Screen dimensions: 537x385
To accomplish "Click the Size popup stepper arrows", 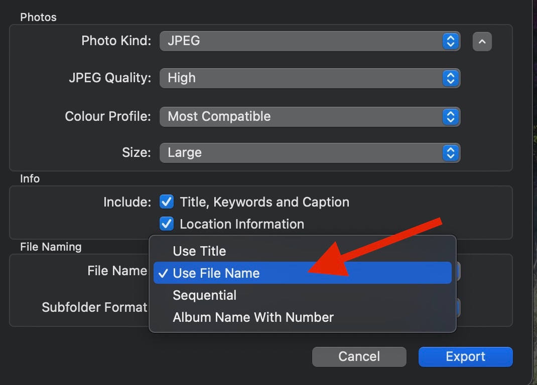I will click(451, 152).
